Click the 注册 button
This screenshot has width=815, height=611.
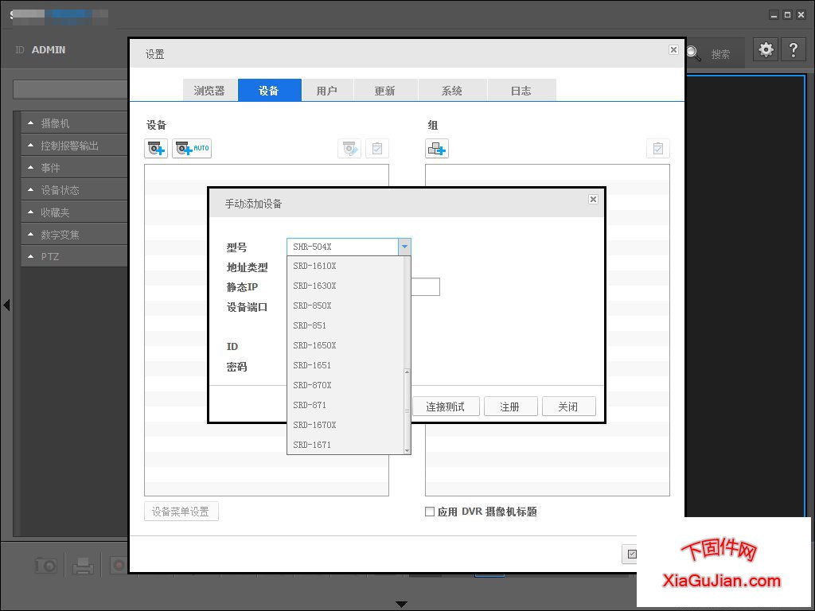click(510, 407)
